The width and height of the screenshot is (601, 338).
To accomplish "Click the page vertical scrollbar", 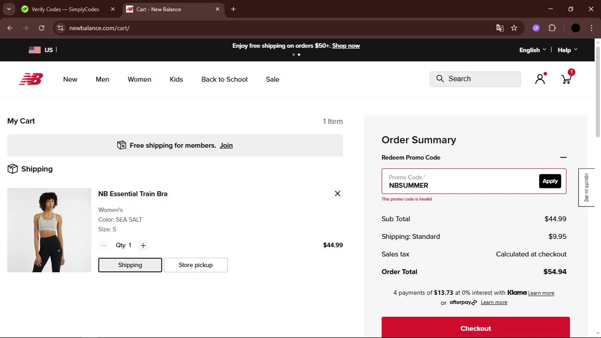I will click(598, 92).
